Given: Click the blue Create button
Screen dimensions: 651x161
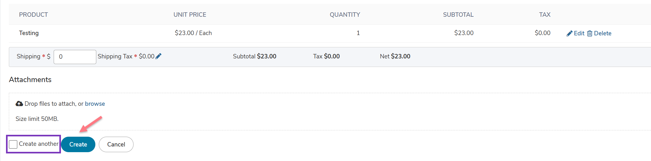Looking at the screenshot, I should pos(78,144).
